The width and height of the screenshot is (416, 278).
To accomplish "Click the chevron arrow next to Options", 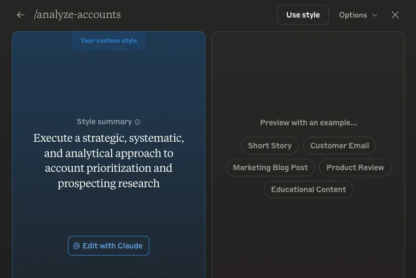I will tap(375, 15).
